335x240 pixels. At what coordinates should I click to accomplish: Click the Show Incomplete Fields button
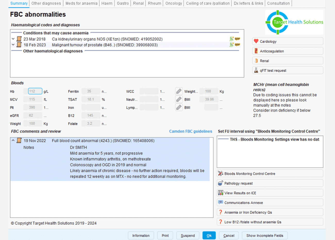point(265,235)
